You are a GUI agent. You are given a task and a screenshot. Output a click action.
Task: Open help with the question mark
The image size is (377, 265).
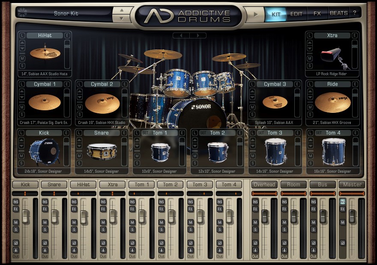pyautogui.click(x=355, y=13)
